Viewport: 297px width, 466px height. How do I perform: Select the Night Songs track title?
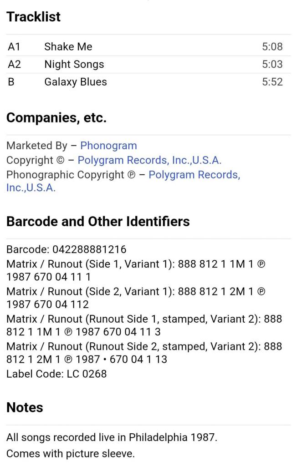point(74,64)
